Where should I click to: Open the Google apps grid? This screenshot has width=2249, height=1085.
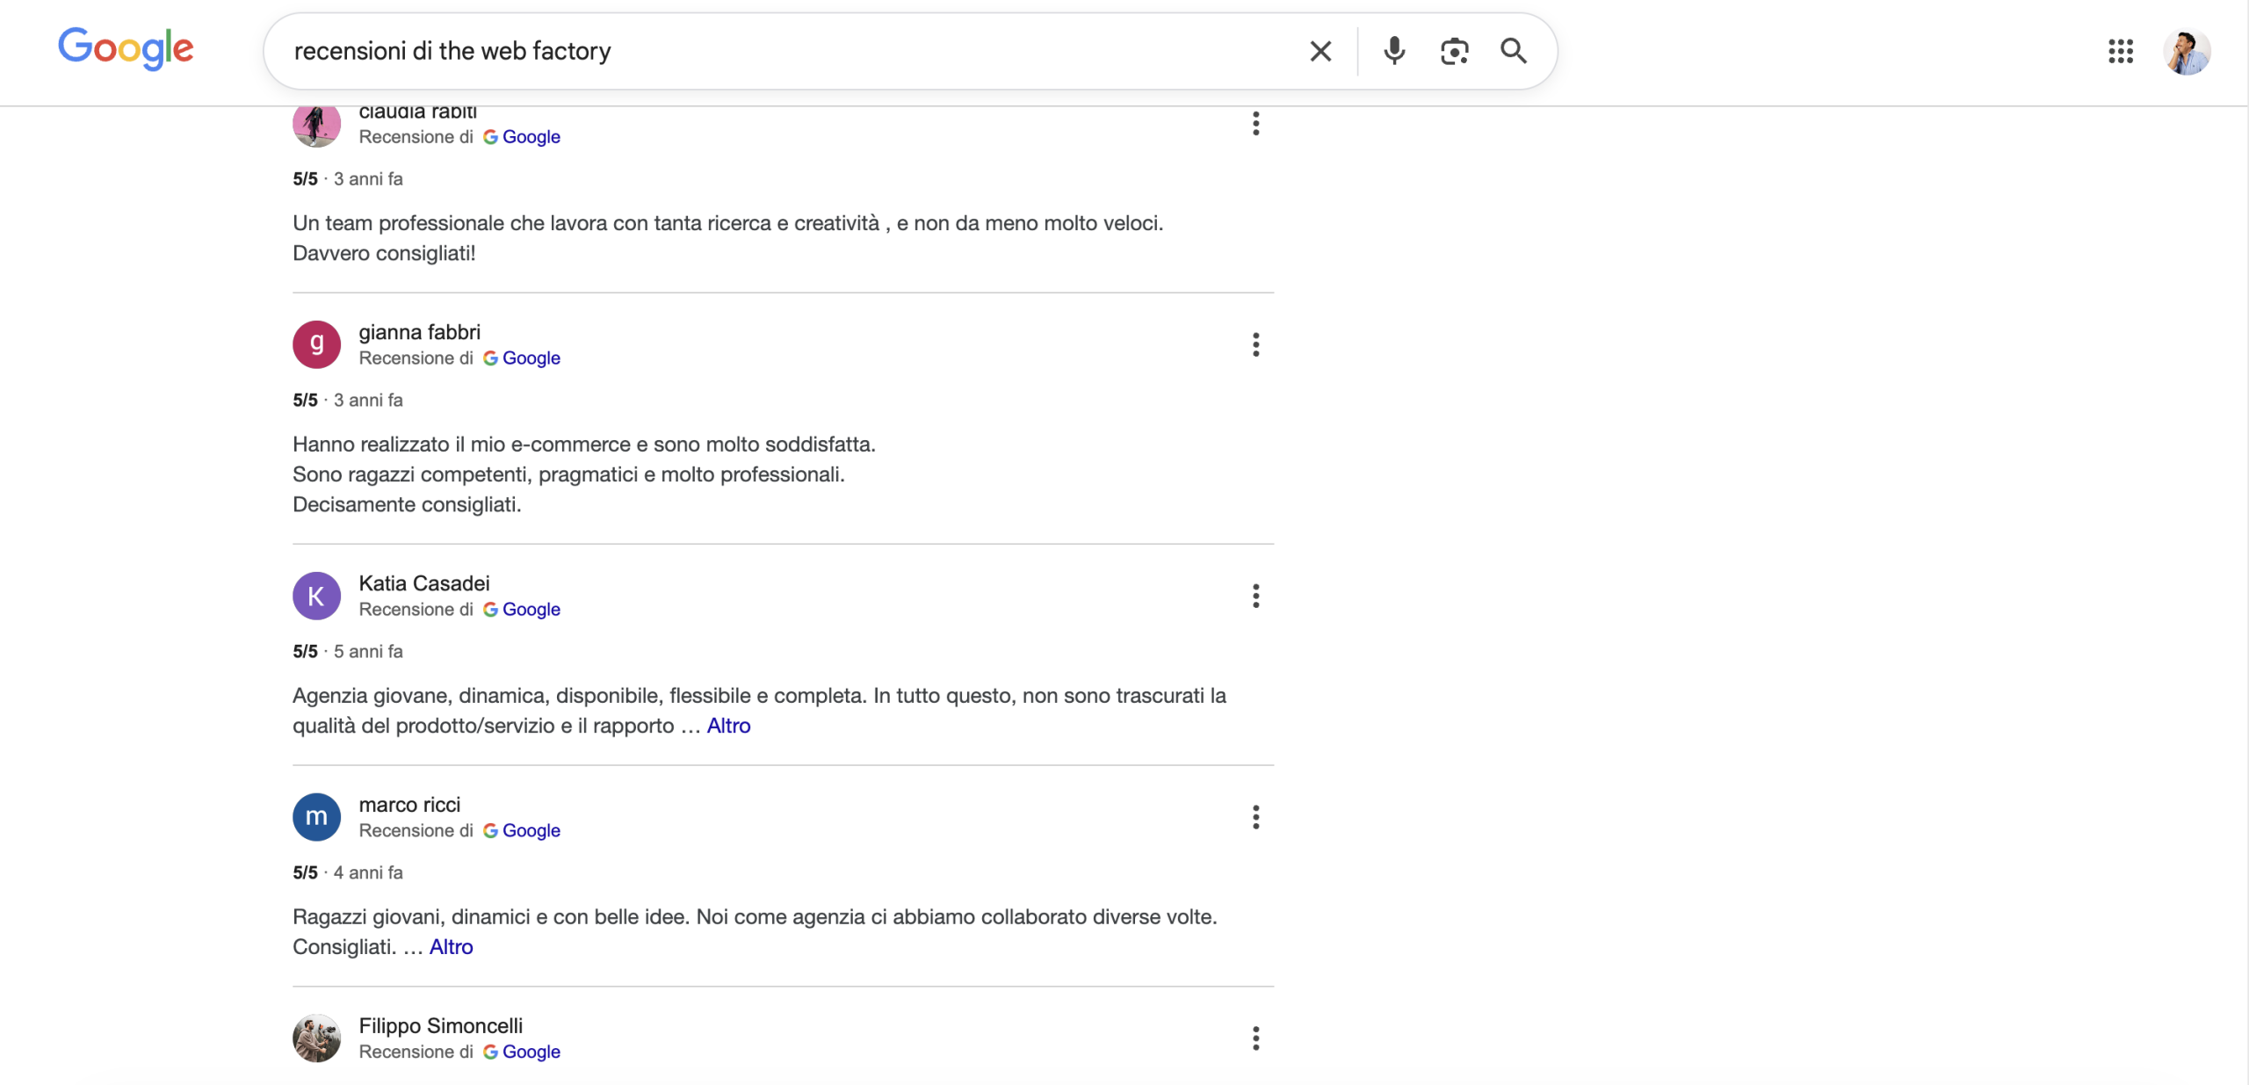(x=2120, y=51)
